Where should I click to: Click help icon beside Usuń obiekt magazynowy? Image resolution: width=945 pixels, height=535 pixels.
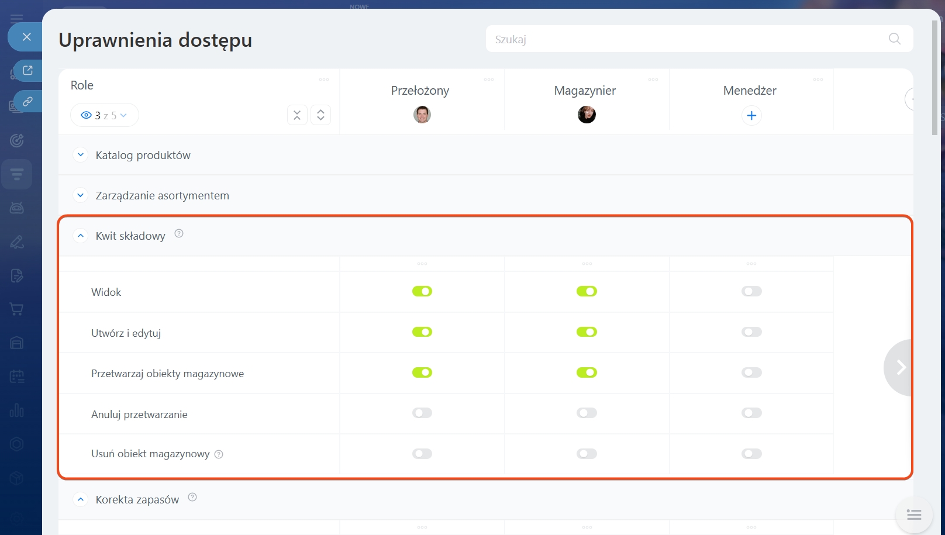[x=219, y=454]
